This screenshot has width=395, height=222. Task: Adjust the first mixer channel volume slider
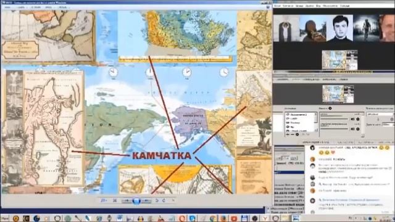coord(335,119)
